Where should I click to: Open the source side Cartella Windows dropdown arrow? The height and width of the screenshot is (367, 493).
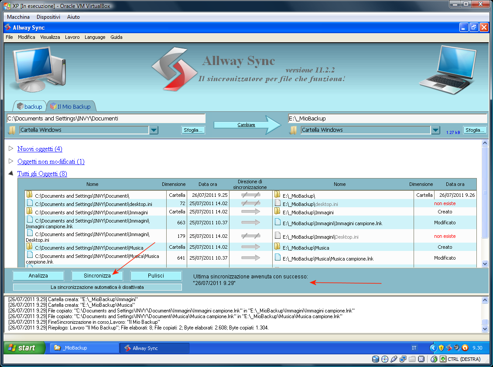154,130
